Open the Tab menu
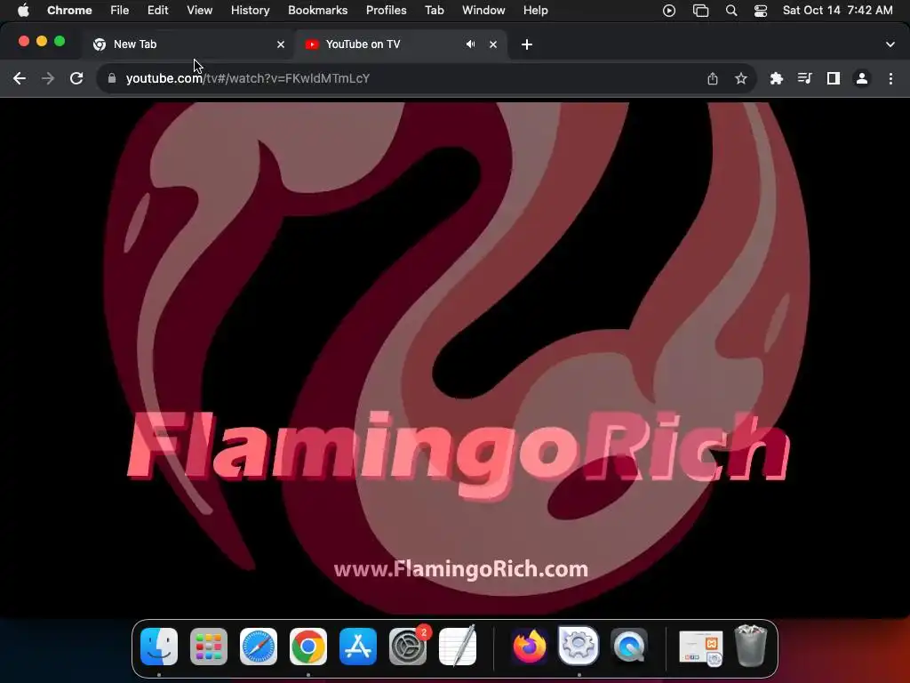The image size is (910, 683). pyautogui.click(x=434, y=11)
